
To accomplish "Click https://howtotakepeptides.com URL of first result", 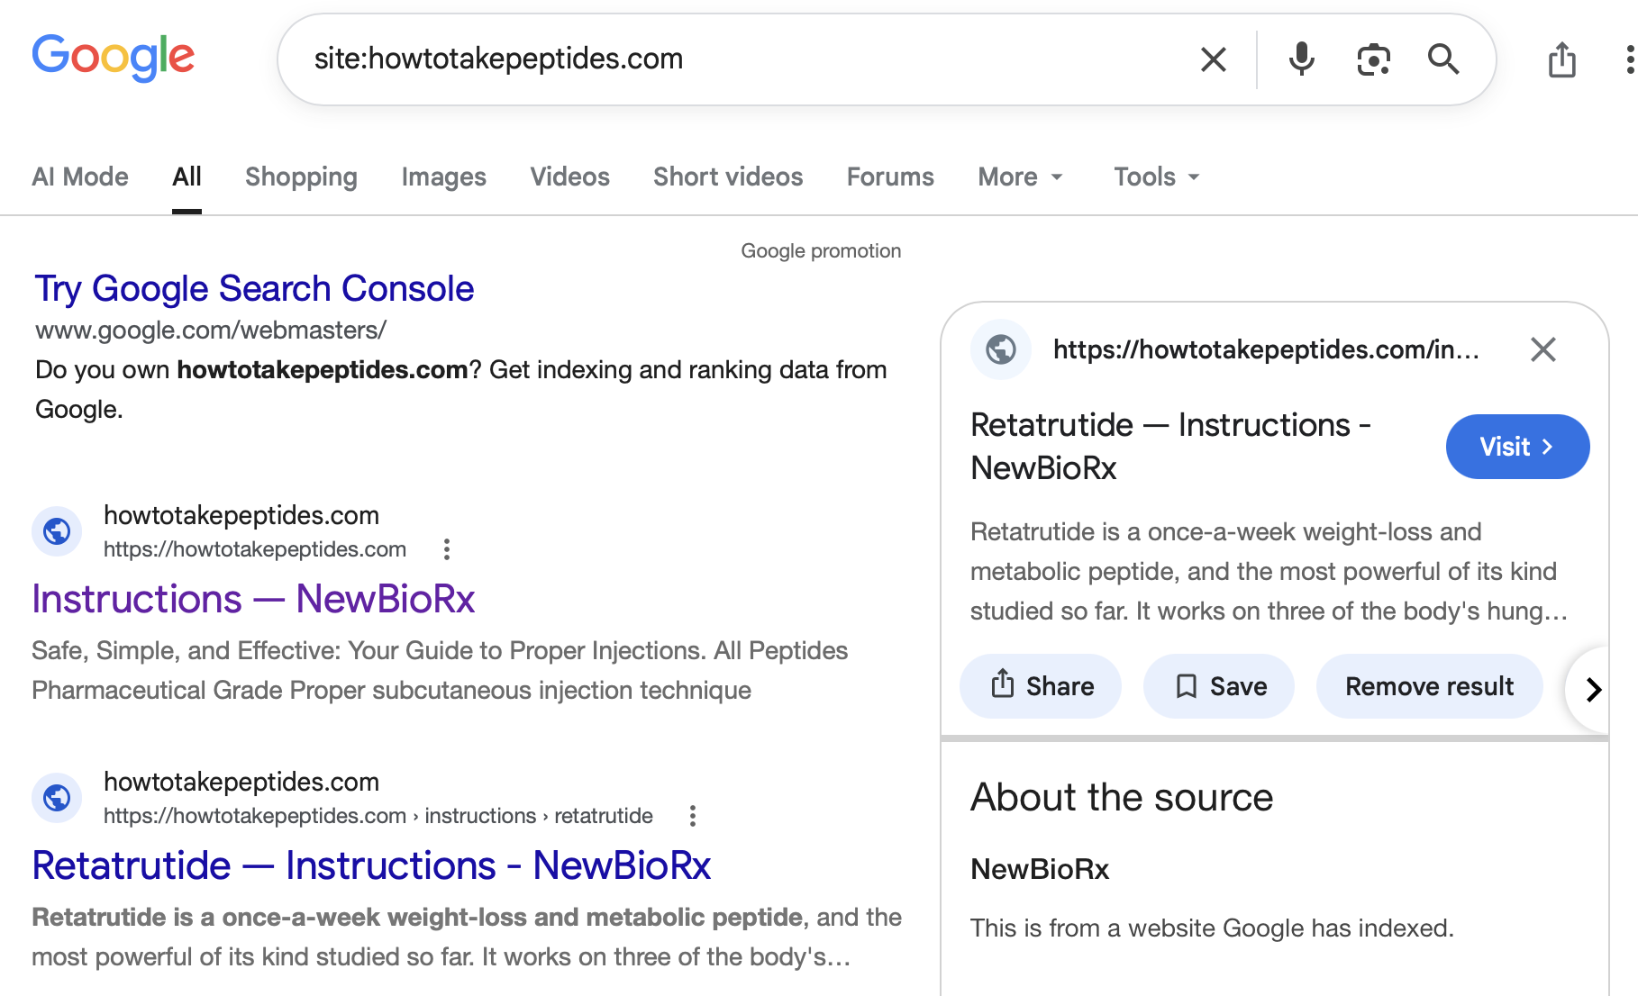I will tap(255, 549).
